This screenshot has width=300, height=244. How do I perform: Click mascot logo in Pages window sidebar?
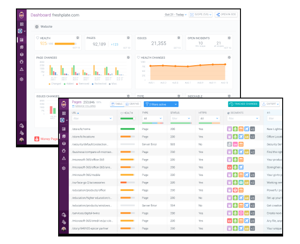pyautogui.click(x=64, y=104)
